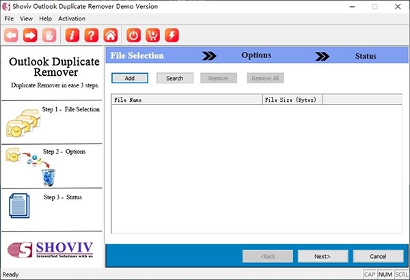The height and width of the screenshot is (280, 410).
Task: Click the lightning bolt activation icon
Action: click(172, 34)
